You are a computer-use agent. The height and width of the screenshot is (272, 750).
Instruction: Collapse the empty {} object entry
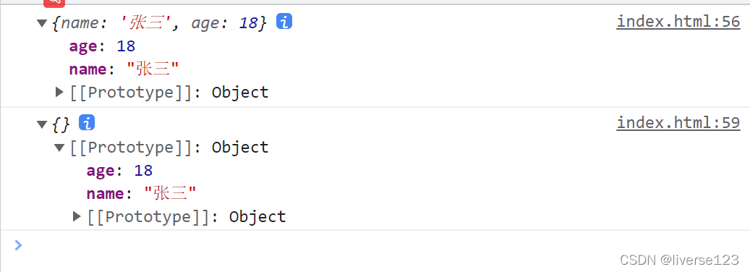click(42, 124)
